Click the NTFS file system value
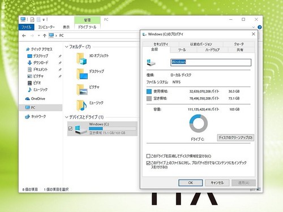283x212 pixels. (177, 82)
